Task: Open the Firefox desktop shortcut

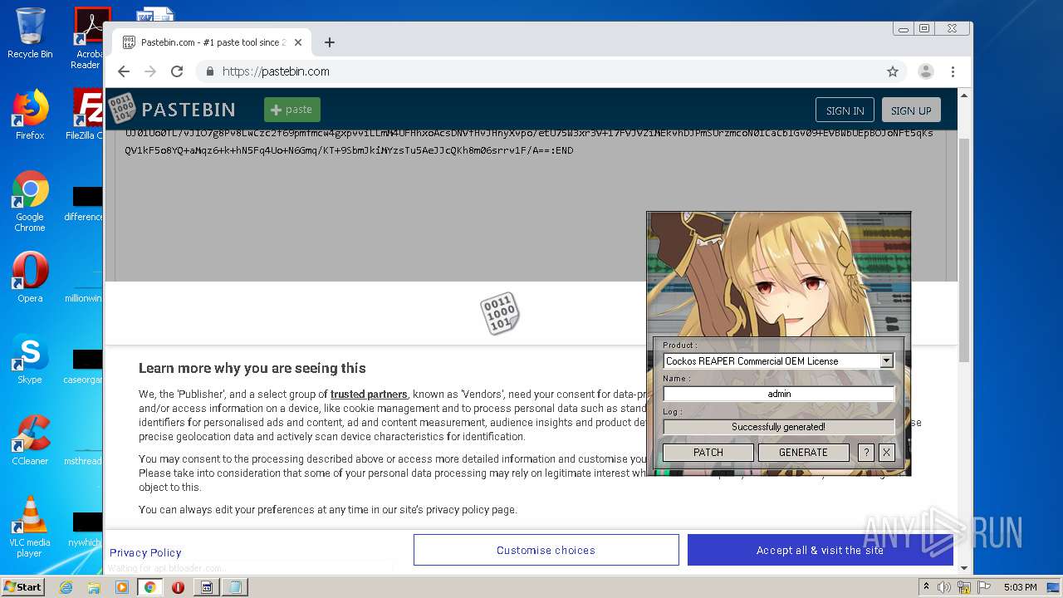Action: click(30, 115)
